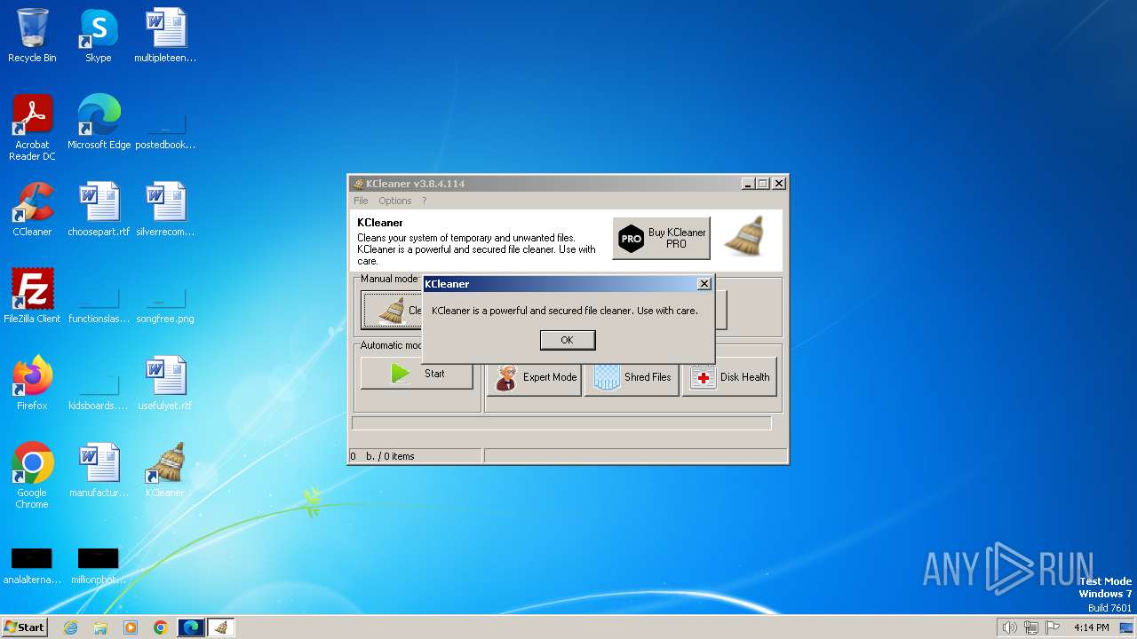Image resolution: width=1137 pixels, height=639 pixels.
Task: Open the Options menu in KCleaner
Action: (395, 201)
